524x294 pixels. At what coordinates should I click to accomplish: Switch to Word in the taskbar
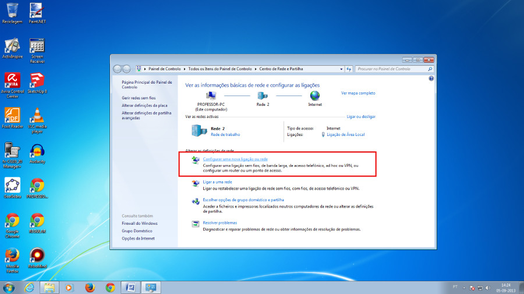click(x=130, y=288)
